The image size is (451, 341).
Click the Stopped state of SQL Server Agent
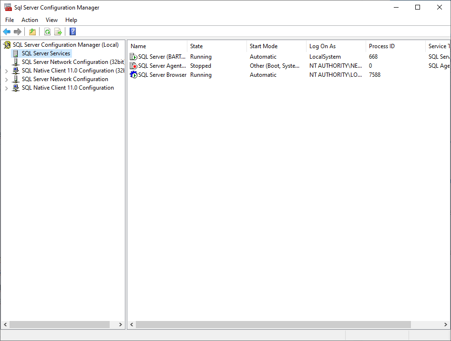coord(201,66)
